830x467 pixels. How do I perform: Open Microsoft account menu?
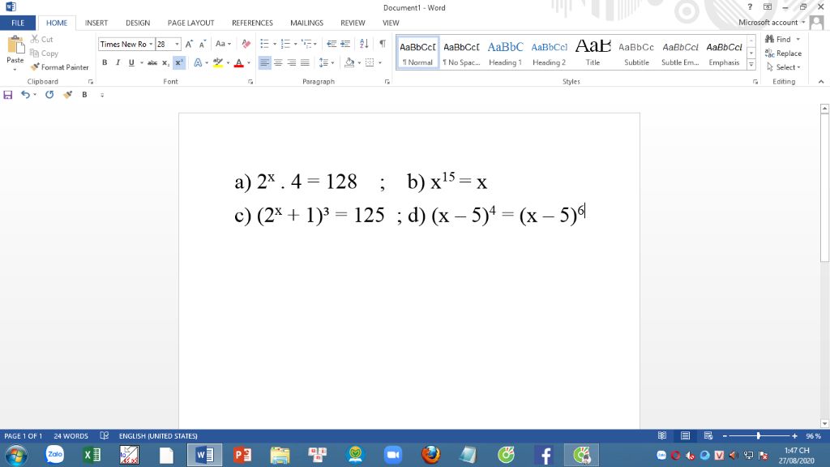[x=772, y=22]
